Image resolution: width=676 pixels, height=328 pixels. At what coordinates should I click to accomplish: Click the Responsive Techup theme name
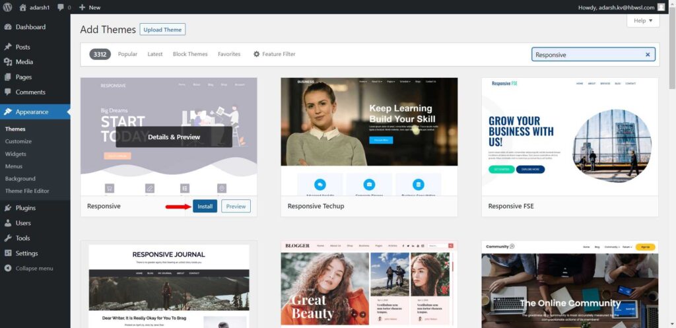[x=316, y=207]
